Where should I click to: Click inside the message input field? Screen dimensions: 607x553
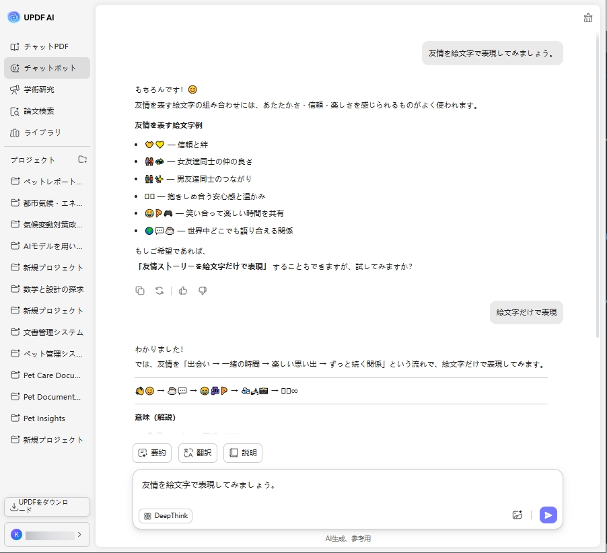click(x=303, y=484)
